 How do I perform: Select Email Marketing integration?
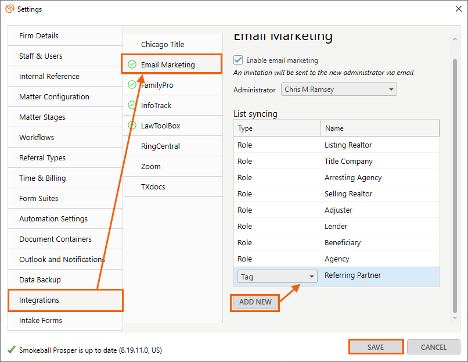[x=173, y=64]
